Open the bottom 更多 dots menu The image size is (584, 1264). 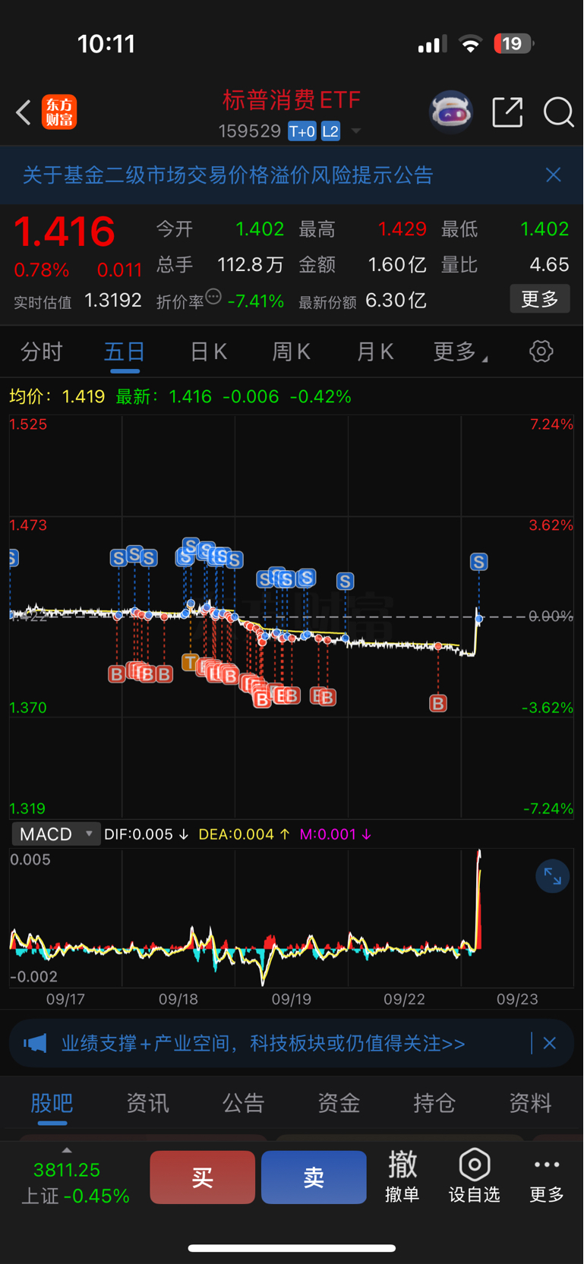547,1176
